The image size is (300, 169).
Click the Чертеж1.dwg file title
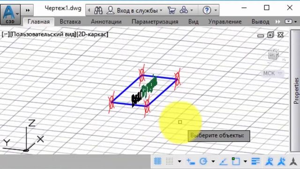[63, 8]
